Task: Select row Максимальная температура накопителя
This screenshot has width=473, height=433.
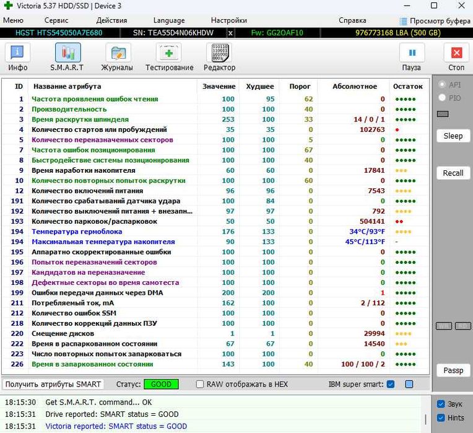Action: [x=215, y=242]
